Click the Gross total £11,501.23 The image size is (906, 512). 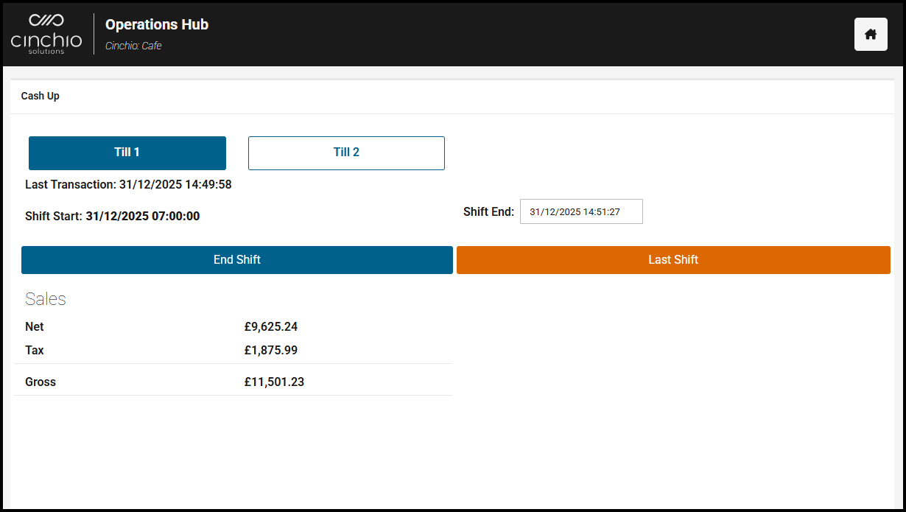tap(274, 382)
